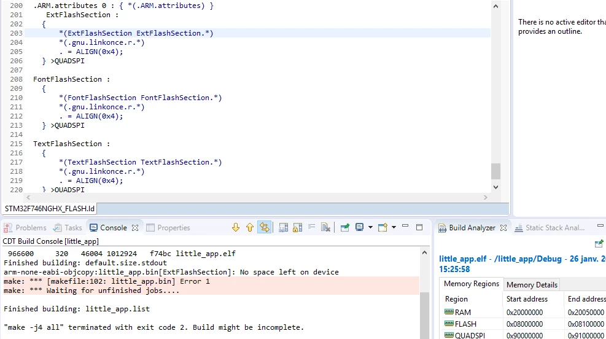Open the Static Stack Analyzer tab
Screen dimensions: 606x339
(550, 228)
